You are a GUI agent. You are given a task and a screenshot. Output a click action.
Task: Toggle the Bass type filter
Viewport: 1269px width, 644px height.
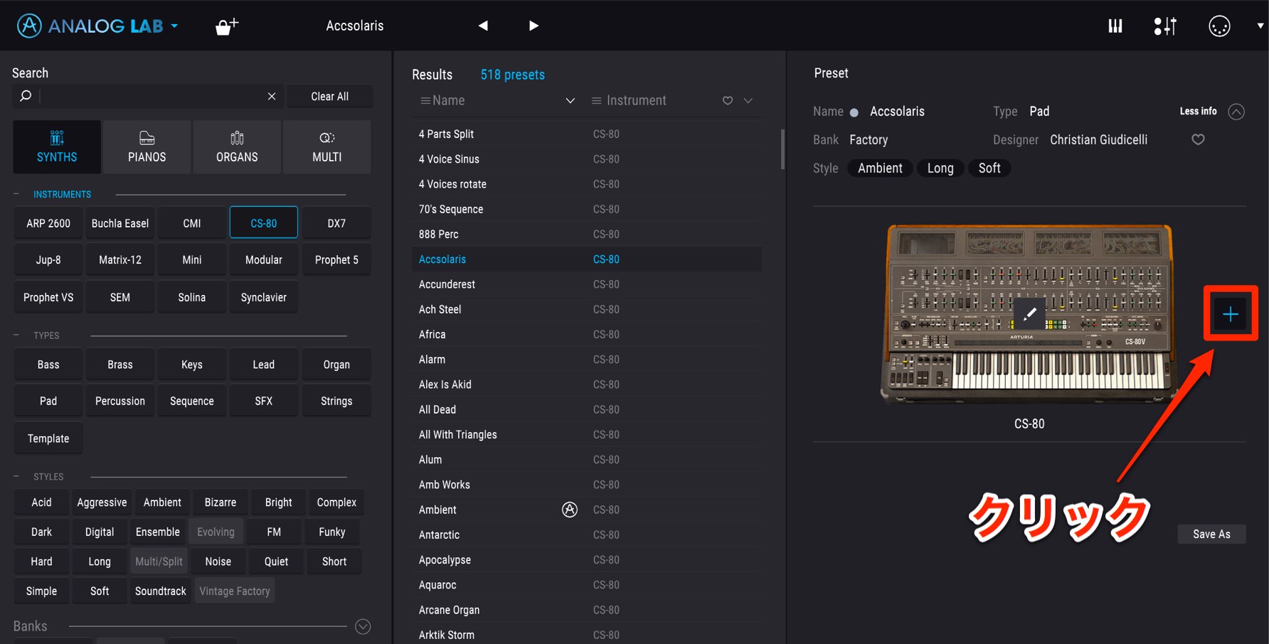tap(48, 365)
